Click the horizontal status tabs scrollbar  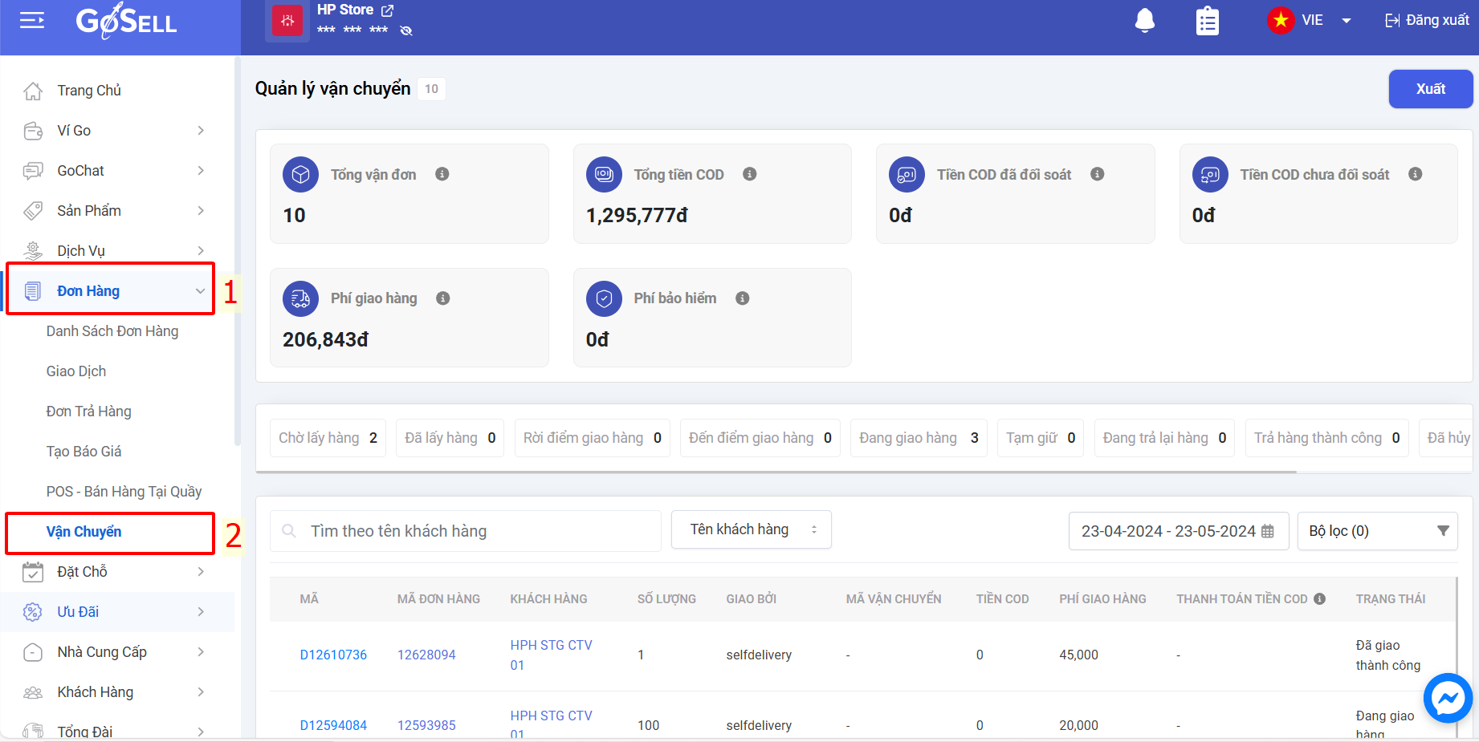tap(776, 472)
